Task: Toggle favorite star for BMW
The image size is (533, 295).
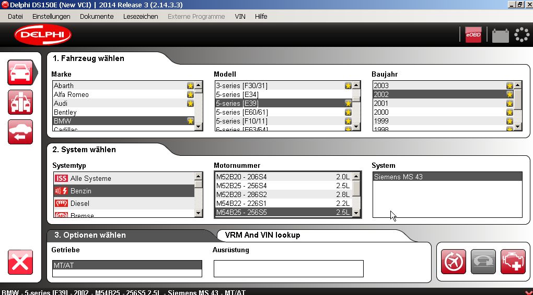Action: click(x=190, y=121)
